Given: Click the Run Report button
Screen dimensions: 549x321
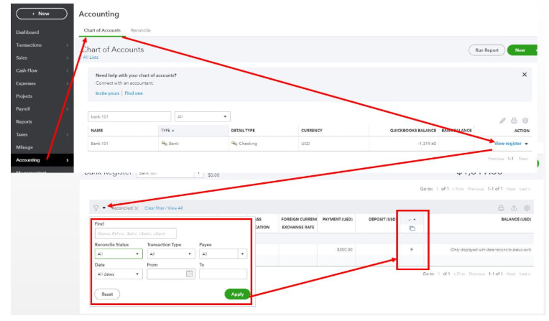Looking at the screenshot, I should tap(486, 50).
